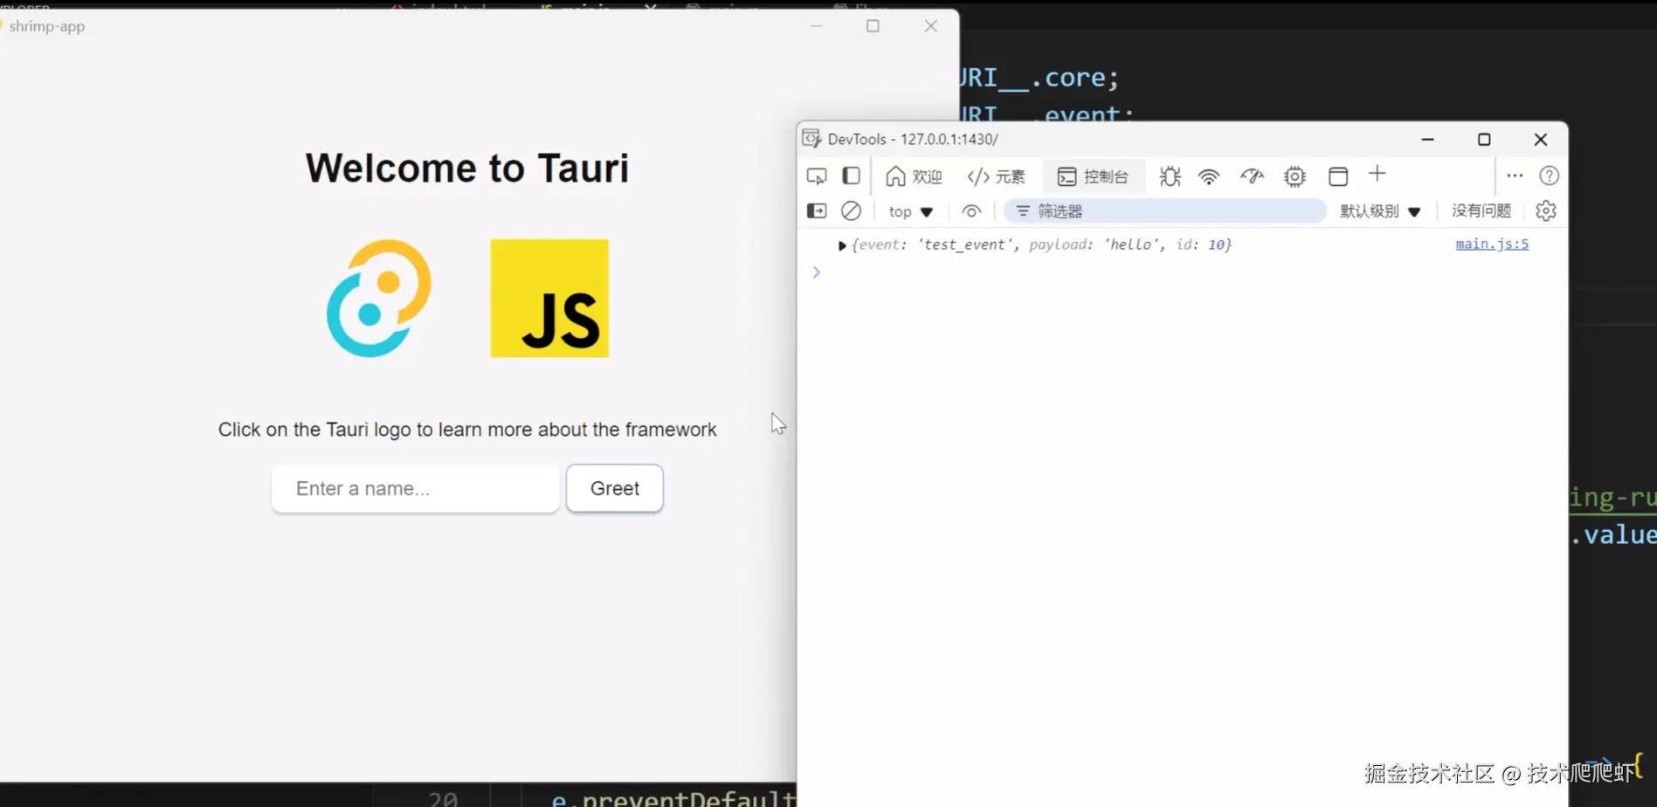
Task: Open the Sources bug icon tab
Action: point(1170,176)
